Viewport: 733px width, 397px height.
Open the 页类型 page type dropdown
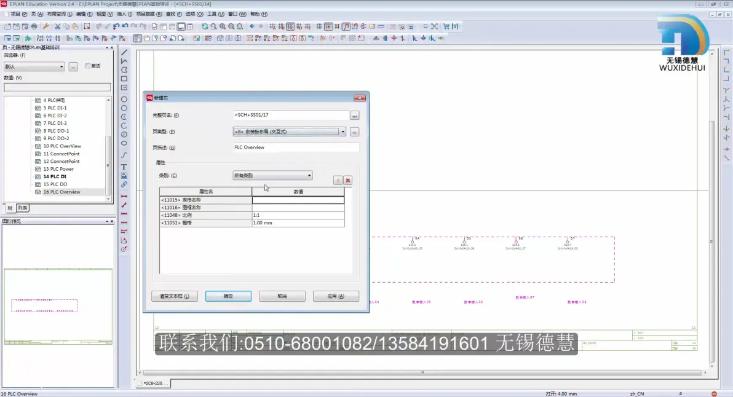(343, 132)
